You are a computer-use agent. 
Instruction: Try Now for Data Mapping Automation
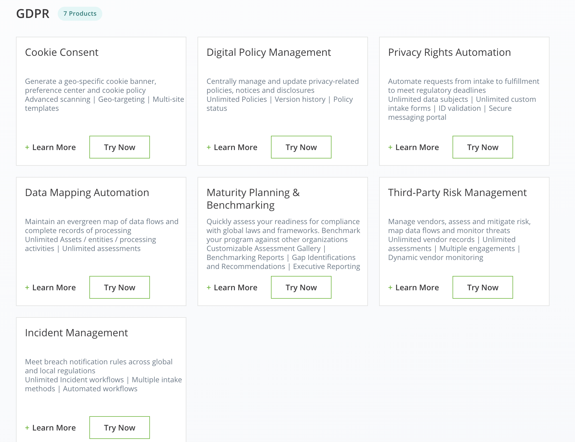point(119,287)
